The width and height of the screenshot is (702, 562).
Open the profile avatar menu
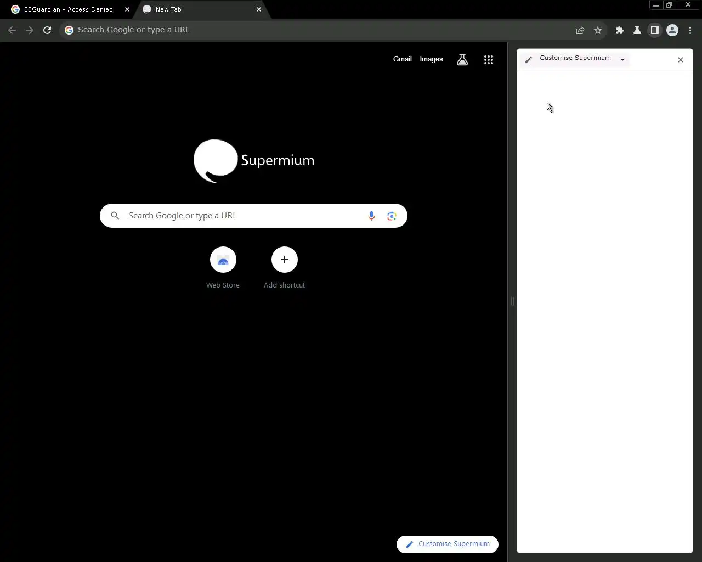pos(672,31)
